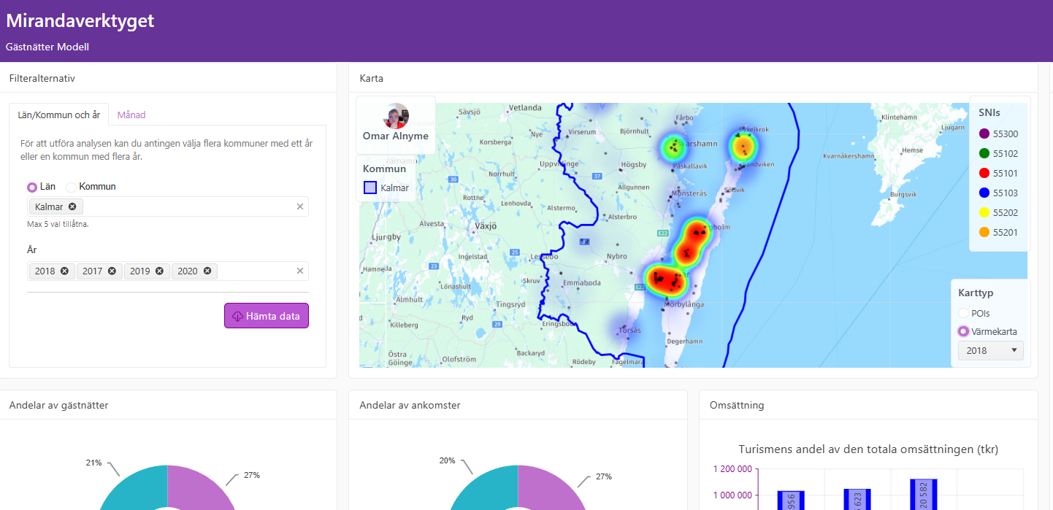Open the Län multi-select field

168,206
